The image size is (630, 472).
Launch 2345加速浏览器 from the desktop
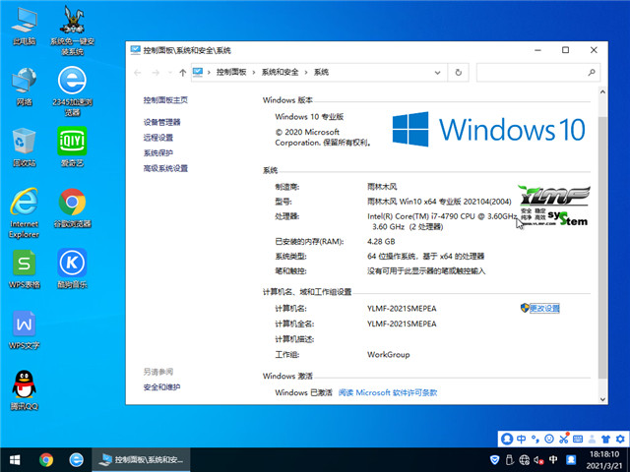(72, 91)
